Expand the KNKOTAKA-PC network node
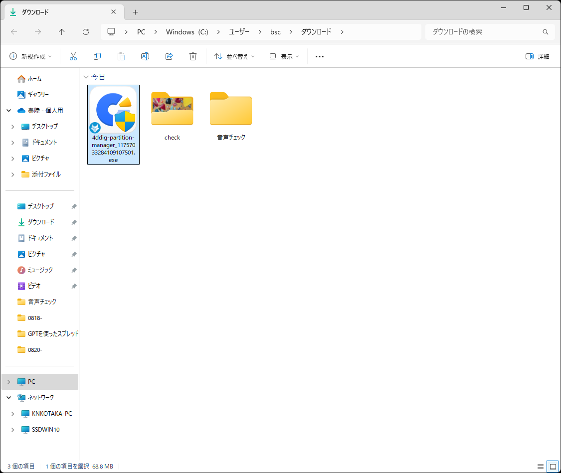561x473 pixels. click(13, 414)
